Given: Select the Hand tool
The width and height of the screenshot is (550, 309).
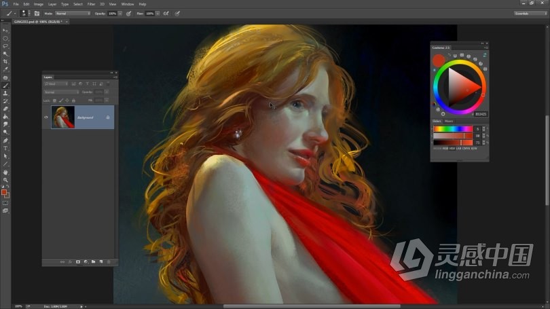Looking at the screenshot, I should click(x=5, y=172).
